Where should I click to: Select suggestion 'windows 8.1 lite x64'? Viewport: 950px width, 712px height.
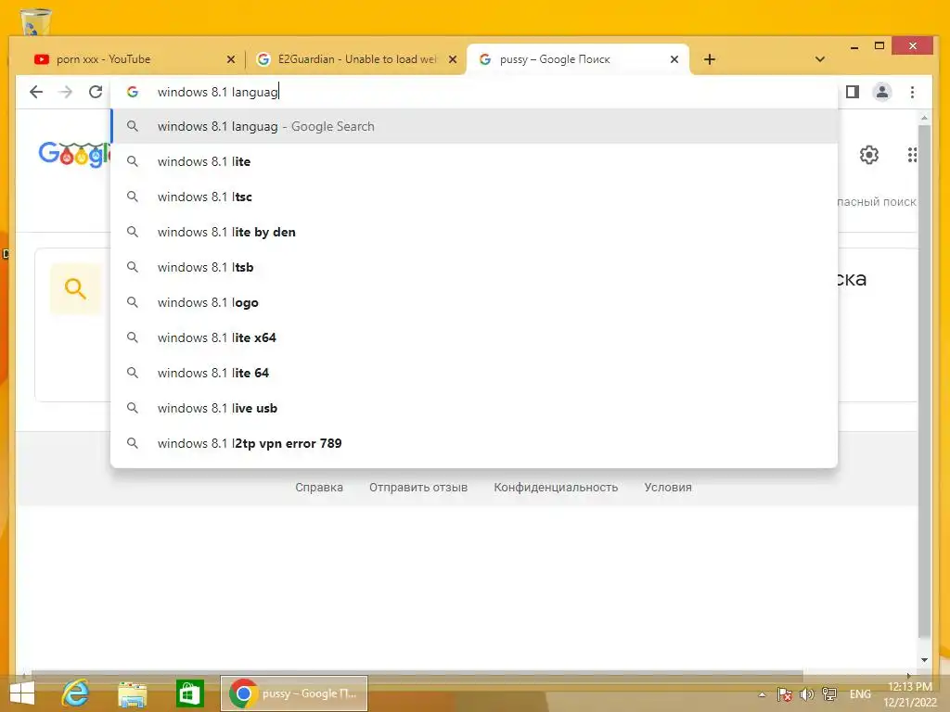[474, 337]
